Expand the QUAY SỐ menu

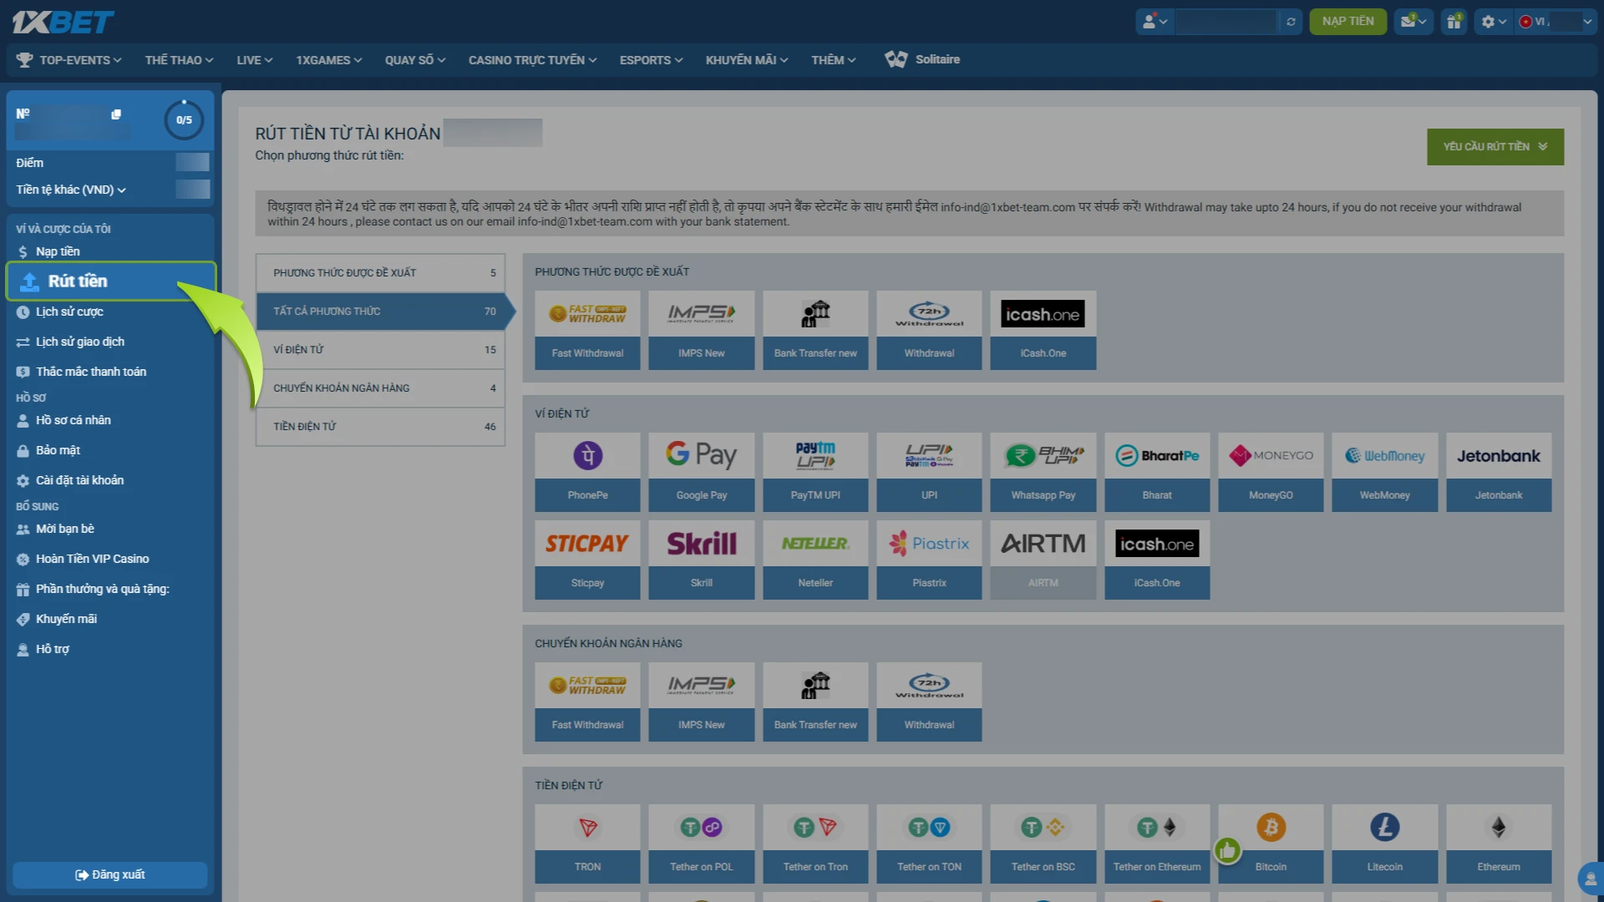pos(415,60)
